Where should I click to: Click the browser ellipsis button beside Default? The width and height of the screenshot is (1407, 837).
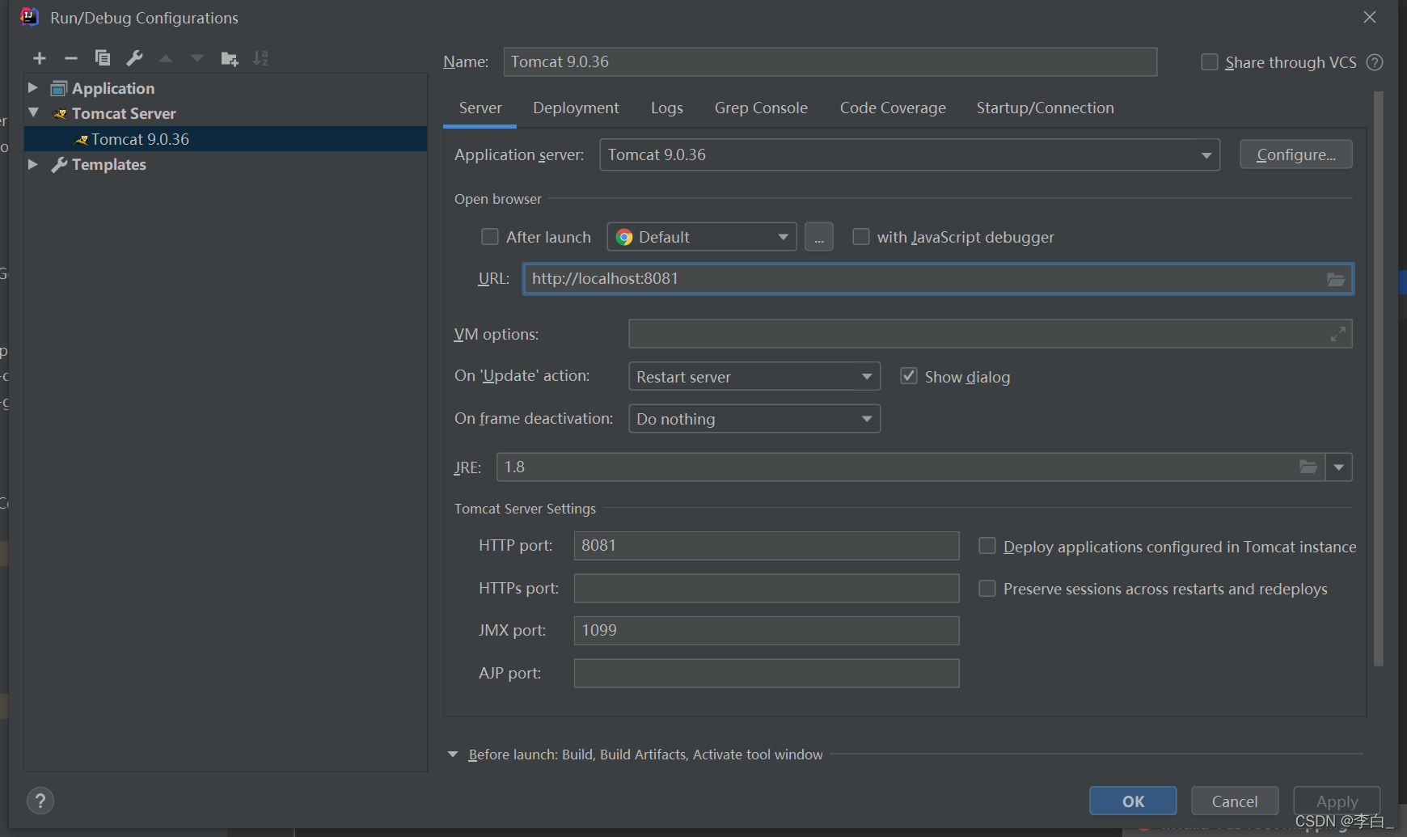point(819,237)
